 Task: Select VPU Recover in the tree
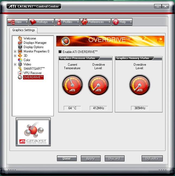pos(33,73)
